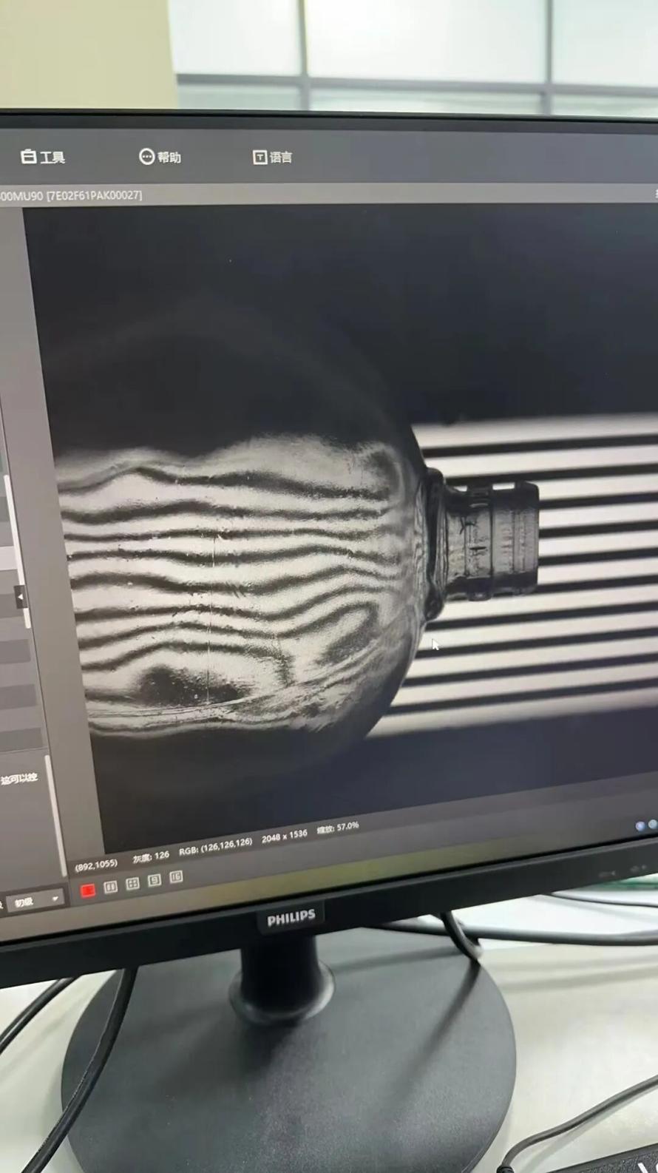Click the 2048 x 1536 resolution readout

284,836
